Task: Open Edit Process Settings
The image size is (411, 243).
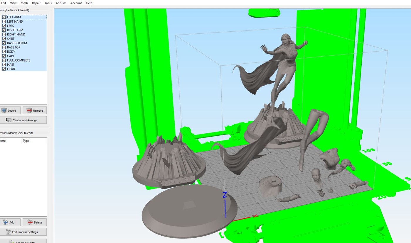Action: pyautogui.click(x=23, y=232)
